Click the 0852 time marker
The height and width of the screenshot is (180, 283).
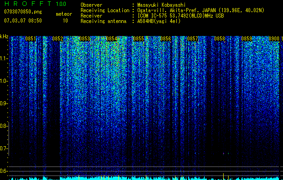coord(58,39)
